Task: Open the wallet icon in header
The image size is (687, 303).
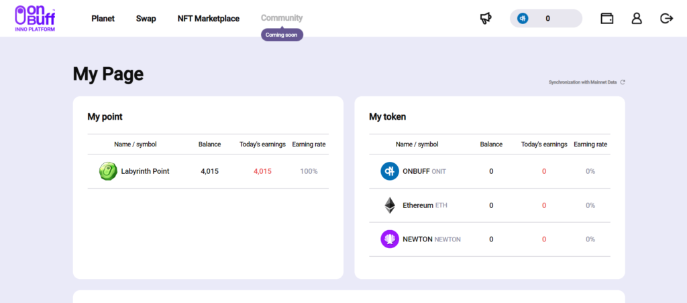Action: pos(607,19)
